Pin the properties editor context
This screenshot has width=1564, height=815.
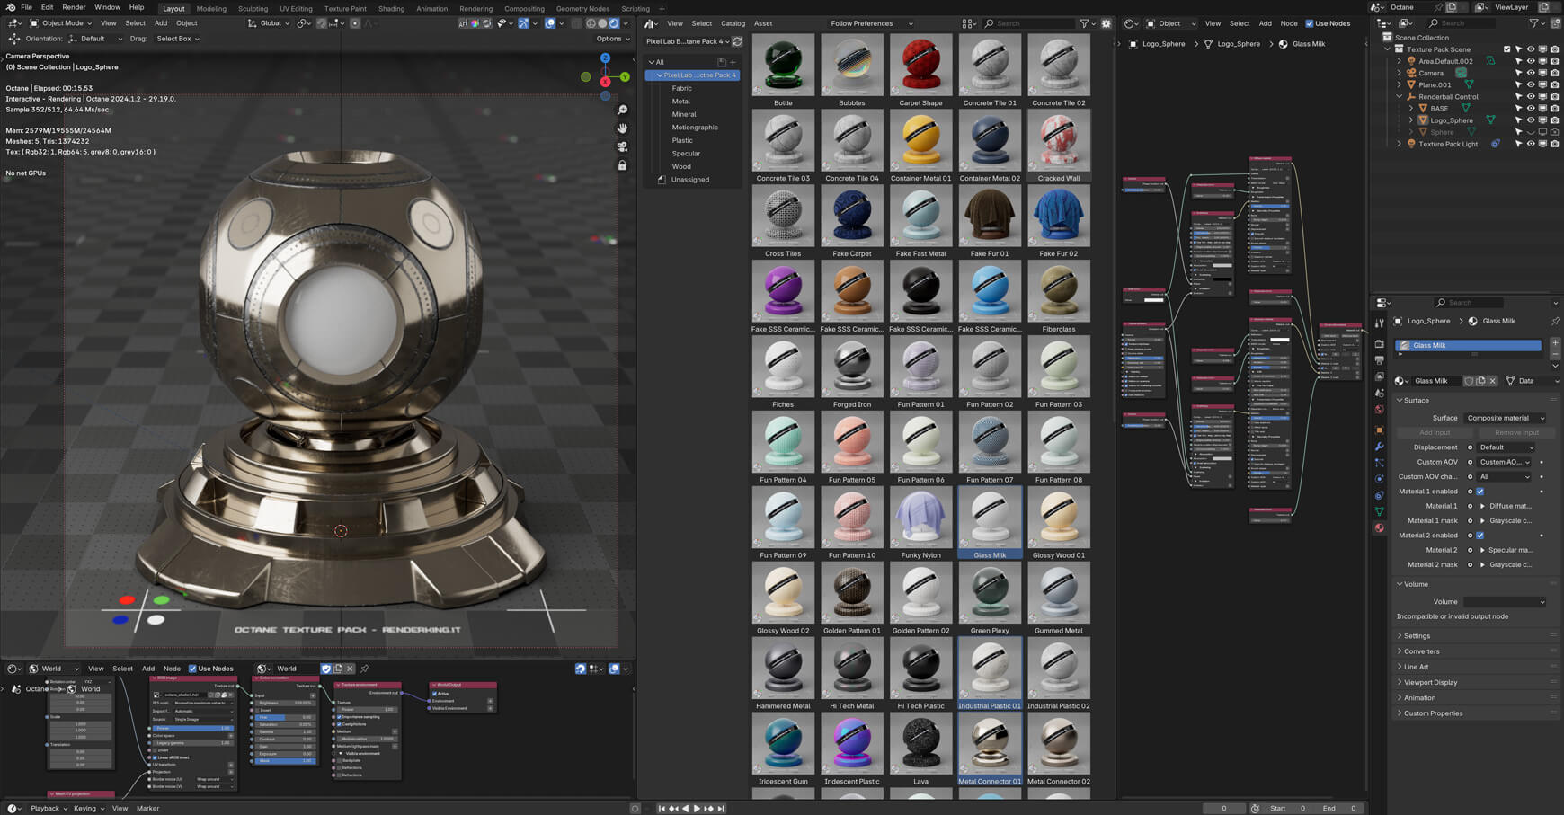coord(1555,321)
